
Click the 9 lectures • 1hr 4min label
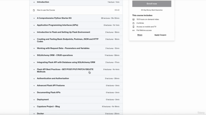(111, 70)
